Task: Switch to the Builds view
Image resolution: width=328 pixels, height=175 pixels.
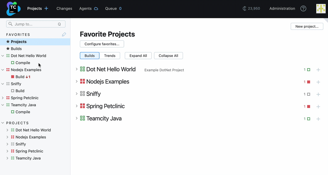Action: [90, 56]
